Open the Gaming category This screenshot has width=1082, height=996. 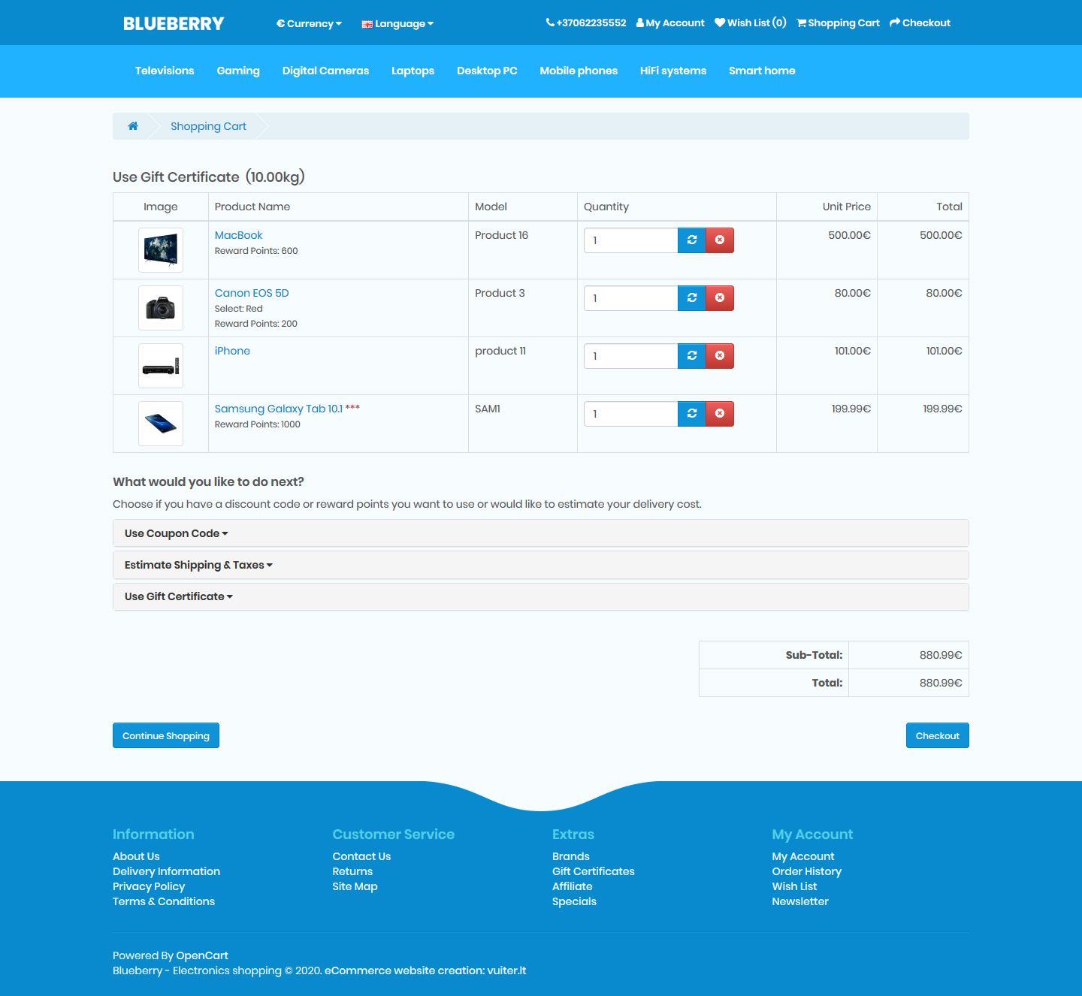(x=238, y=71)
